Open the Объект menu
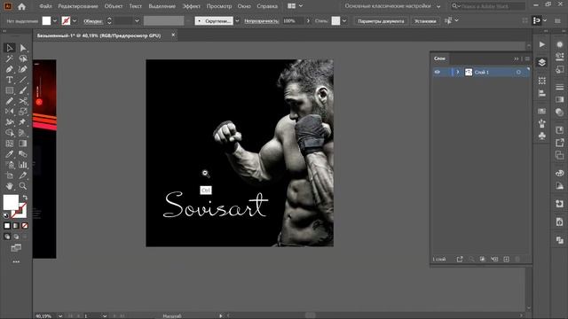 pos(114,6)
